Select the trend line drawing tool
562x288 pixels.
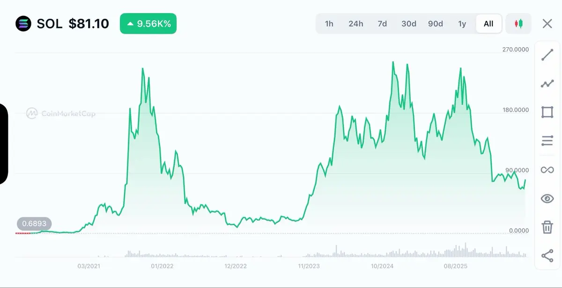[x=547, y=55]
